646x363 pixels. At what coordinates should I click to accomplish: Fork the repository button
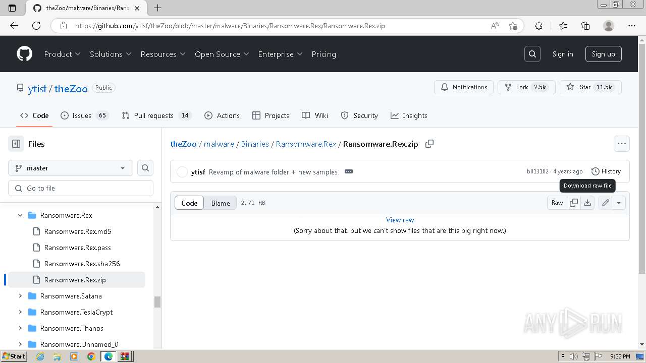pyautogui.click(x=526, y=87)
